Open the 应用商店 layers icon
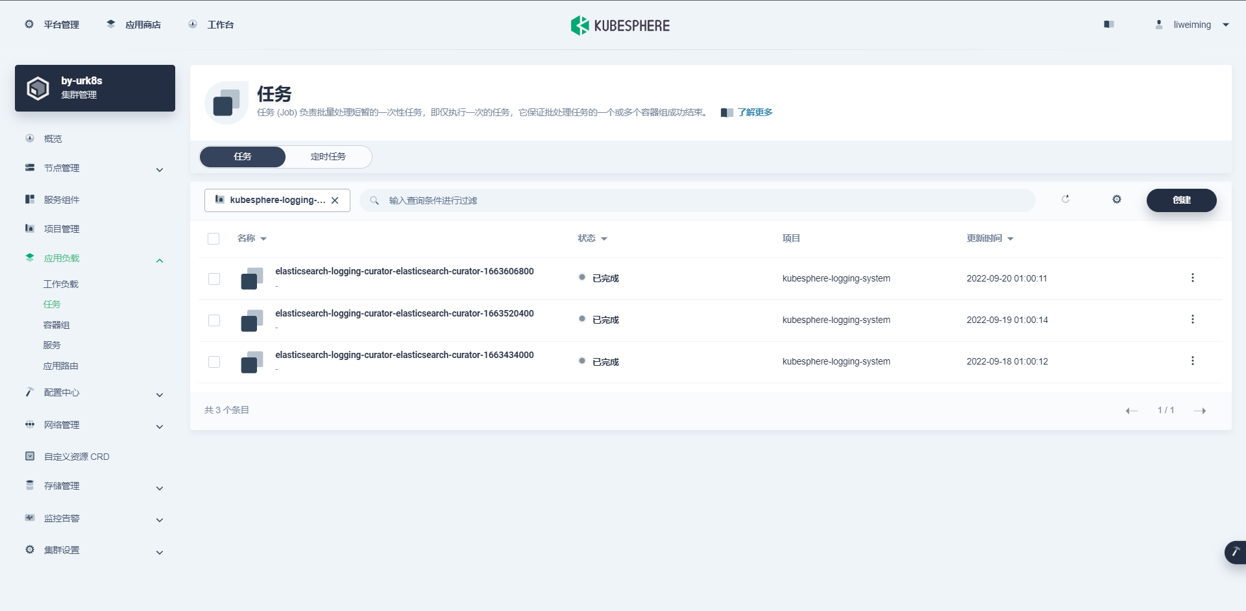Screen dimensions: 1246x611 click(x=111, y=24)
